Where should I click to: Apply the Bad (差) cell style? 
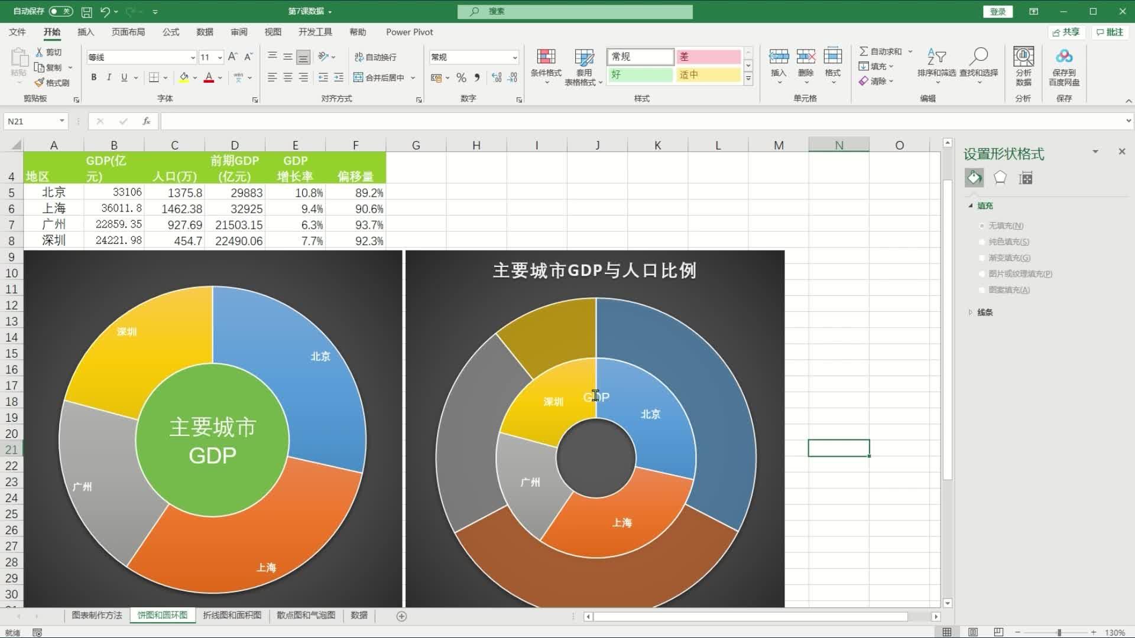[x=708, y=57]
